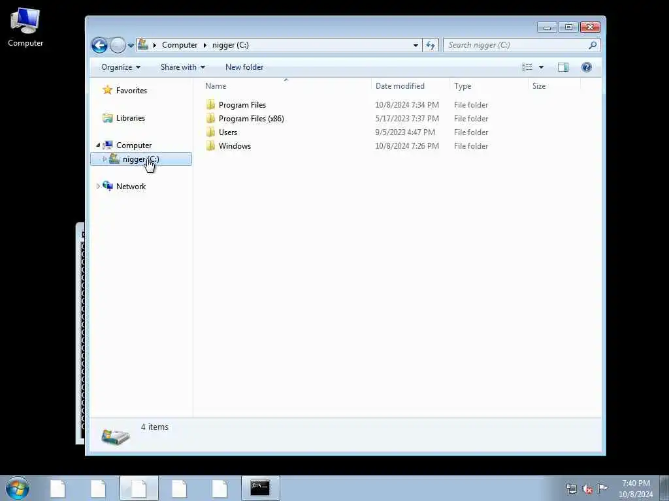Screen dimensions: 669x501
Task: Change the view with the view icon
Action: (x=527, y=67)
